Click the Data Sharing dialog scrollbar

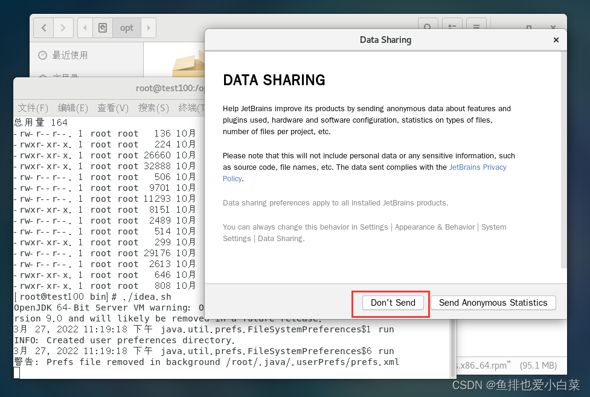click(x=563, y=160)
